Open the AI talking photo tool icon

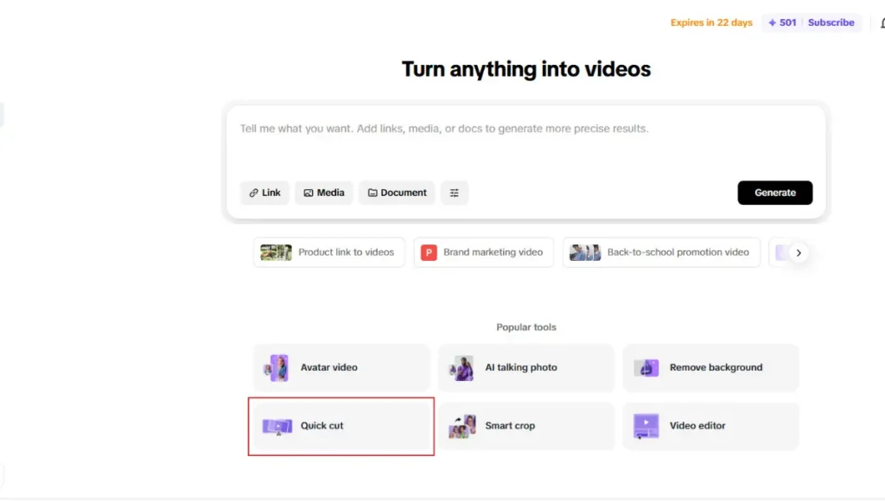tap(462, 368)
